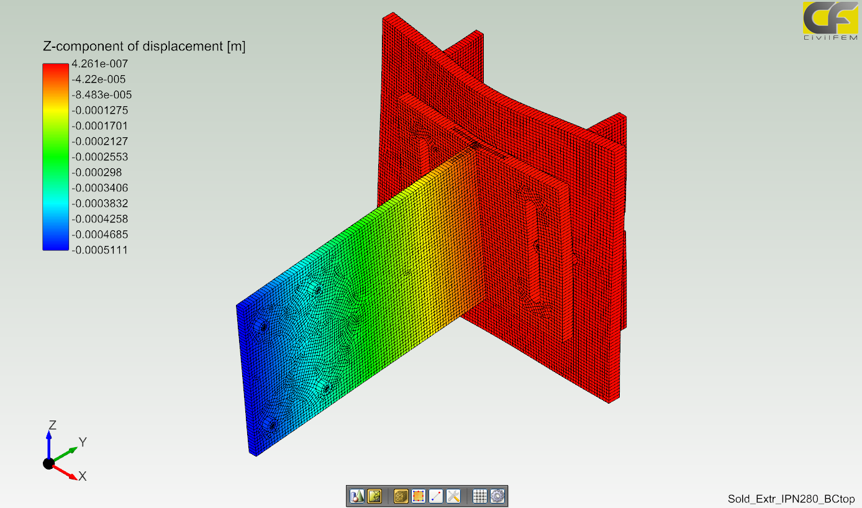This screenshot has width=862, height=508.
Task: Click the upper bolt hole on blue plate
Action: [317, 289]
